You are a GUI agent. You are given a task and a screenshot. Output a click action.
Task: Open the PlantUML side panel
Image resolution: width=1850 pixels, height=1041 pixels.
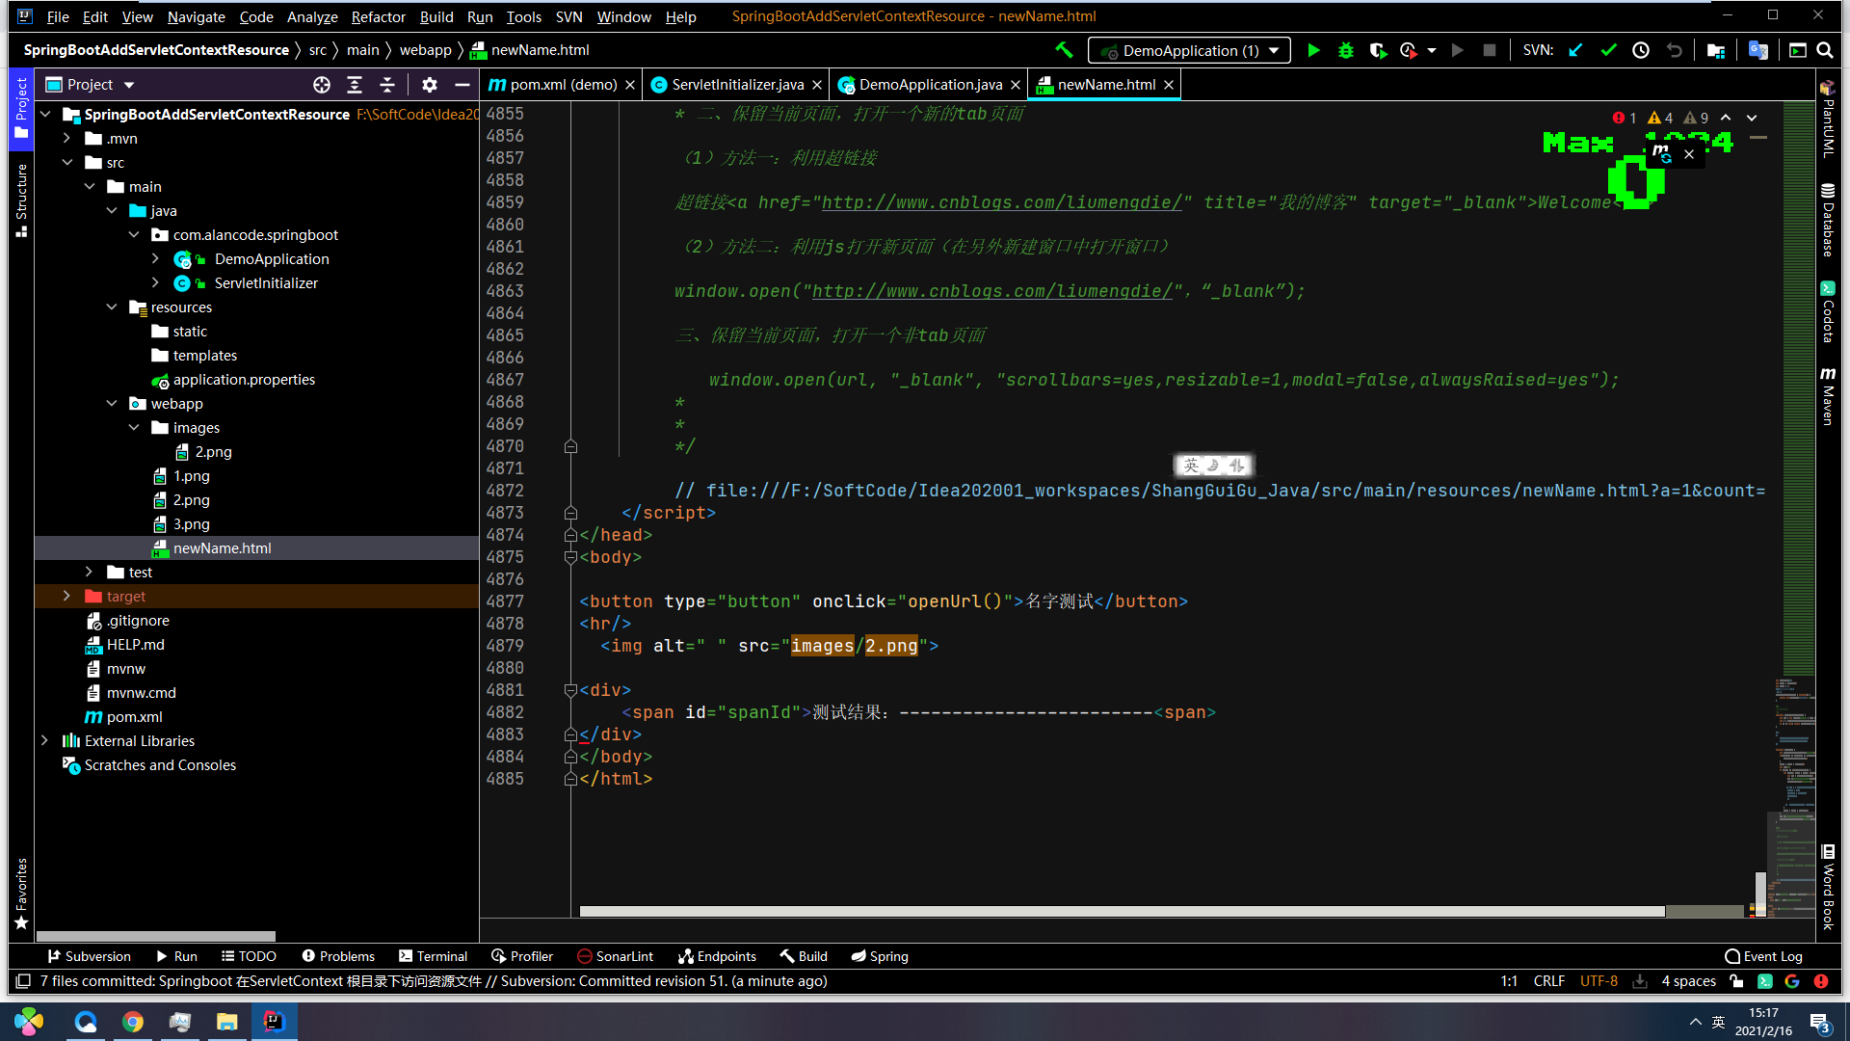[1828, 119]
